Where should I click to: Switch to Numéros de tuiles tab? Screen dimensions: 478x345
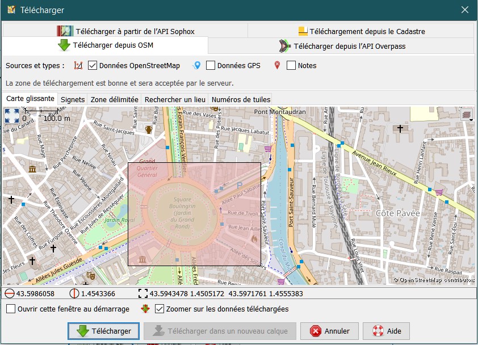(241, 100)
